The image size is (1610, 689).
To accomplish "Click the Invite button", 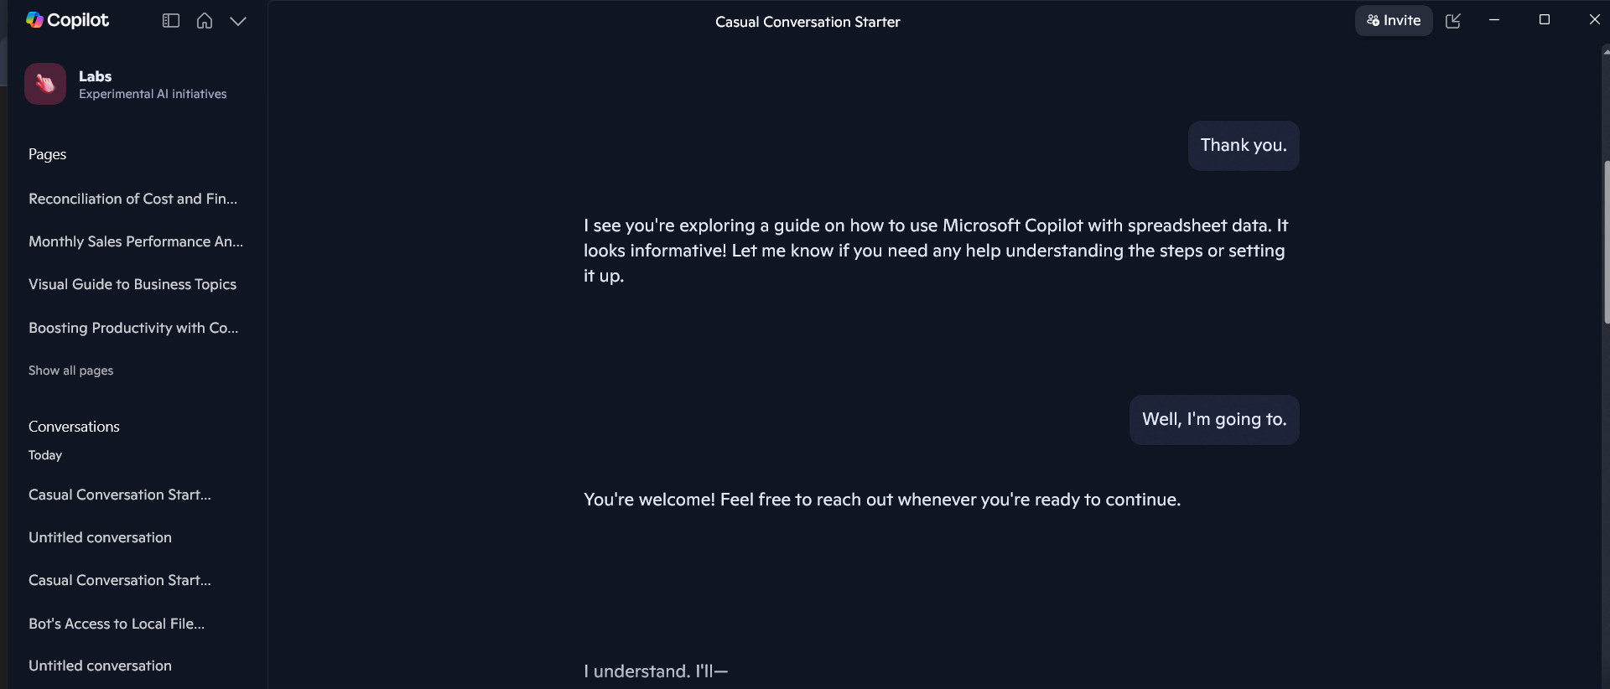I will (x=1394, y=20).
